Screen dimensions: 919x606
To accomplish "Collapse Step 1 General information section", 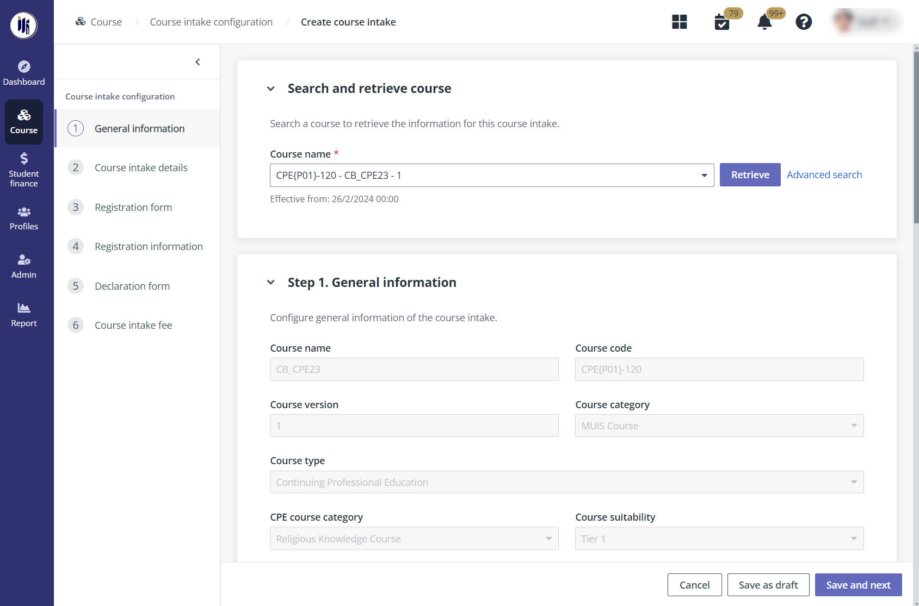I will [x=271, y=282].
